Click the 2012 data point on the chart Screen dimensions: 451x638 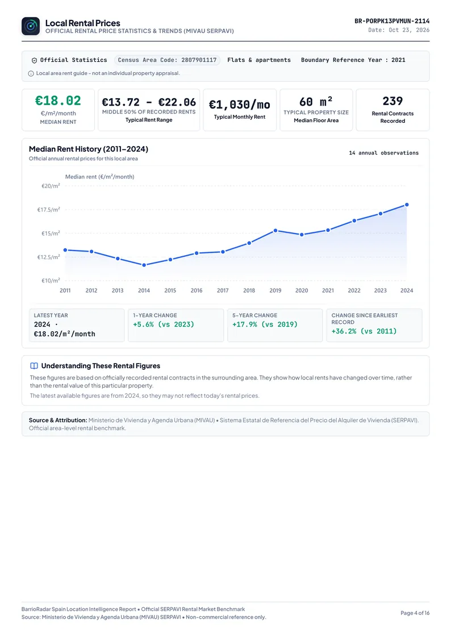click(x=91, y=252)
